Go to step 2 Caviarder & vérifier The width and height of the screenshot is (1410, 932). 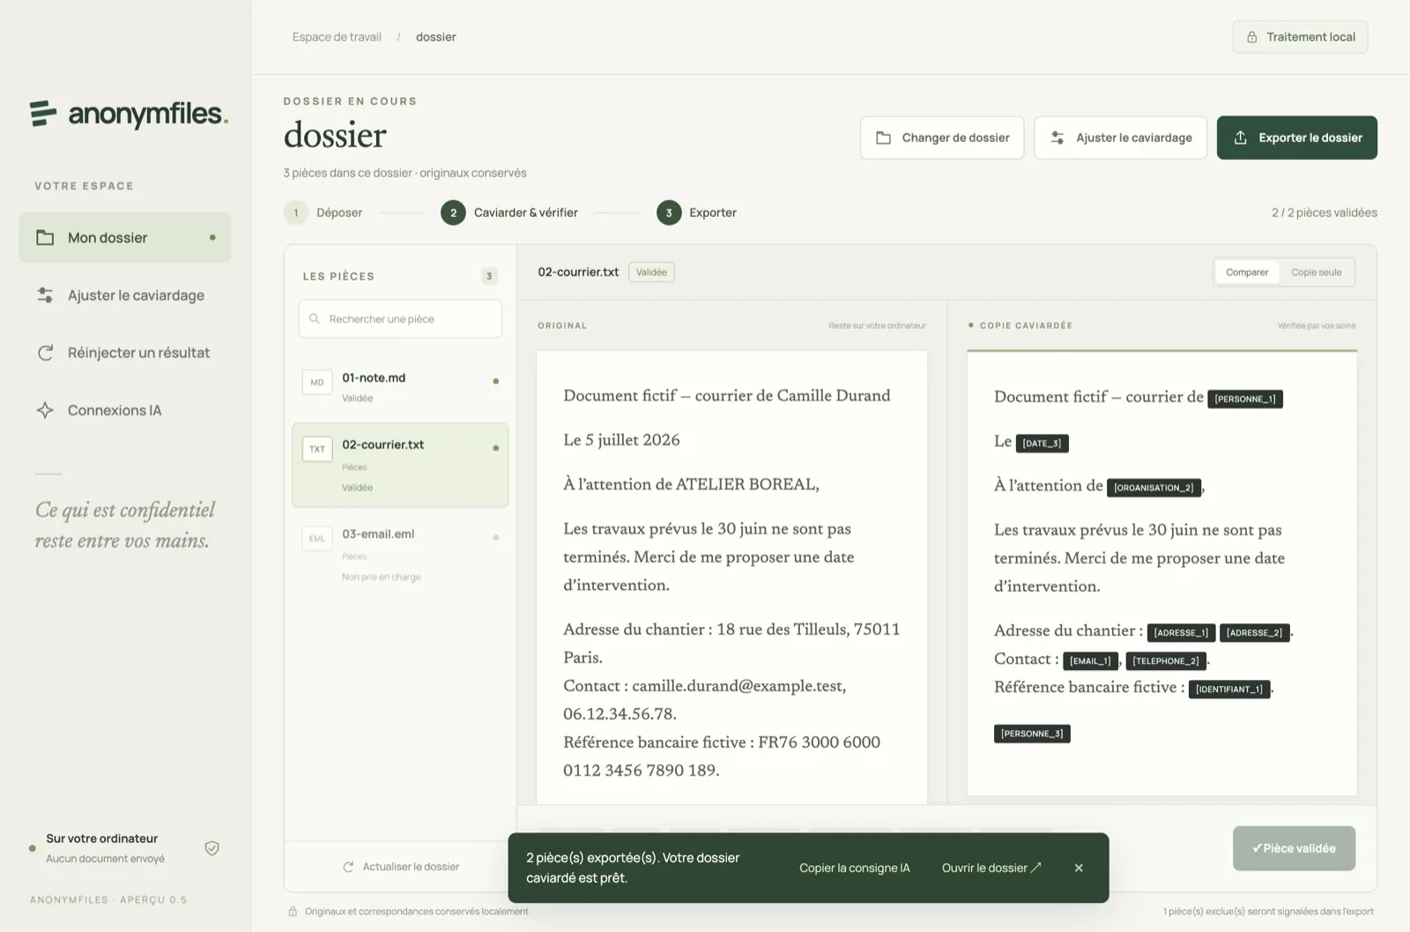pos(509,212)
